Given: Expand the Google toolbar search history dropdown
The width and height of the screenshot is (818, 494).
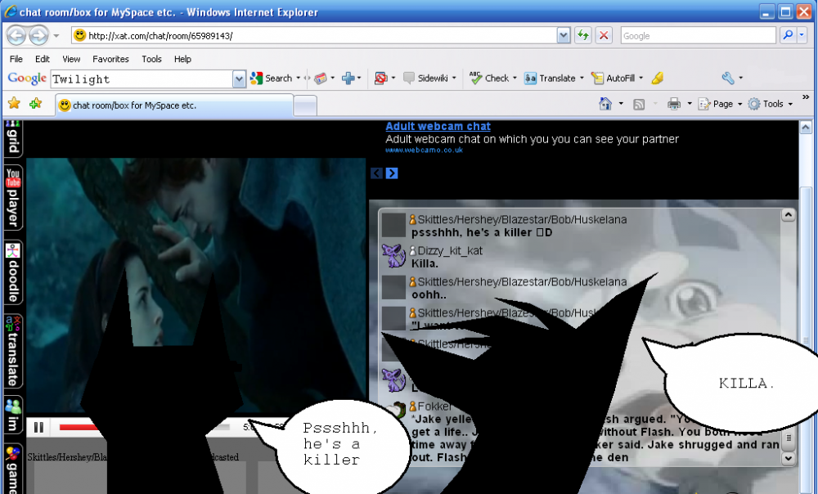Looking at the screenshot, I should tap(239, 79).
